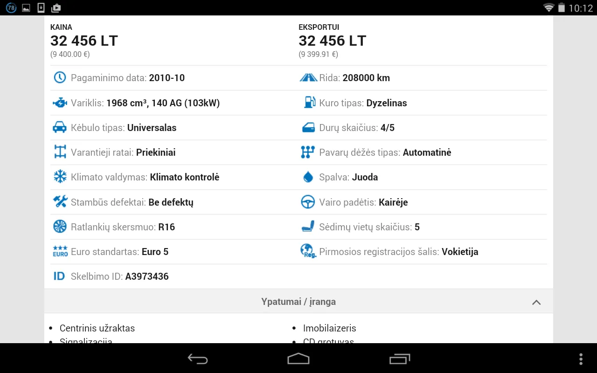Tap the car body icon beside Kėbulo tipas
597x373 pixels.
[x=60, y=127]
